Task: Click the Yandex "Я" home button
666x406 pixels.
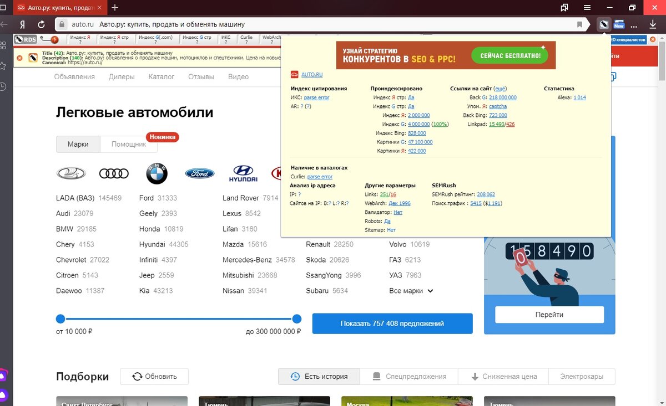Action: [x=22, y=24]
